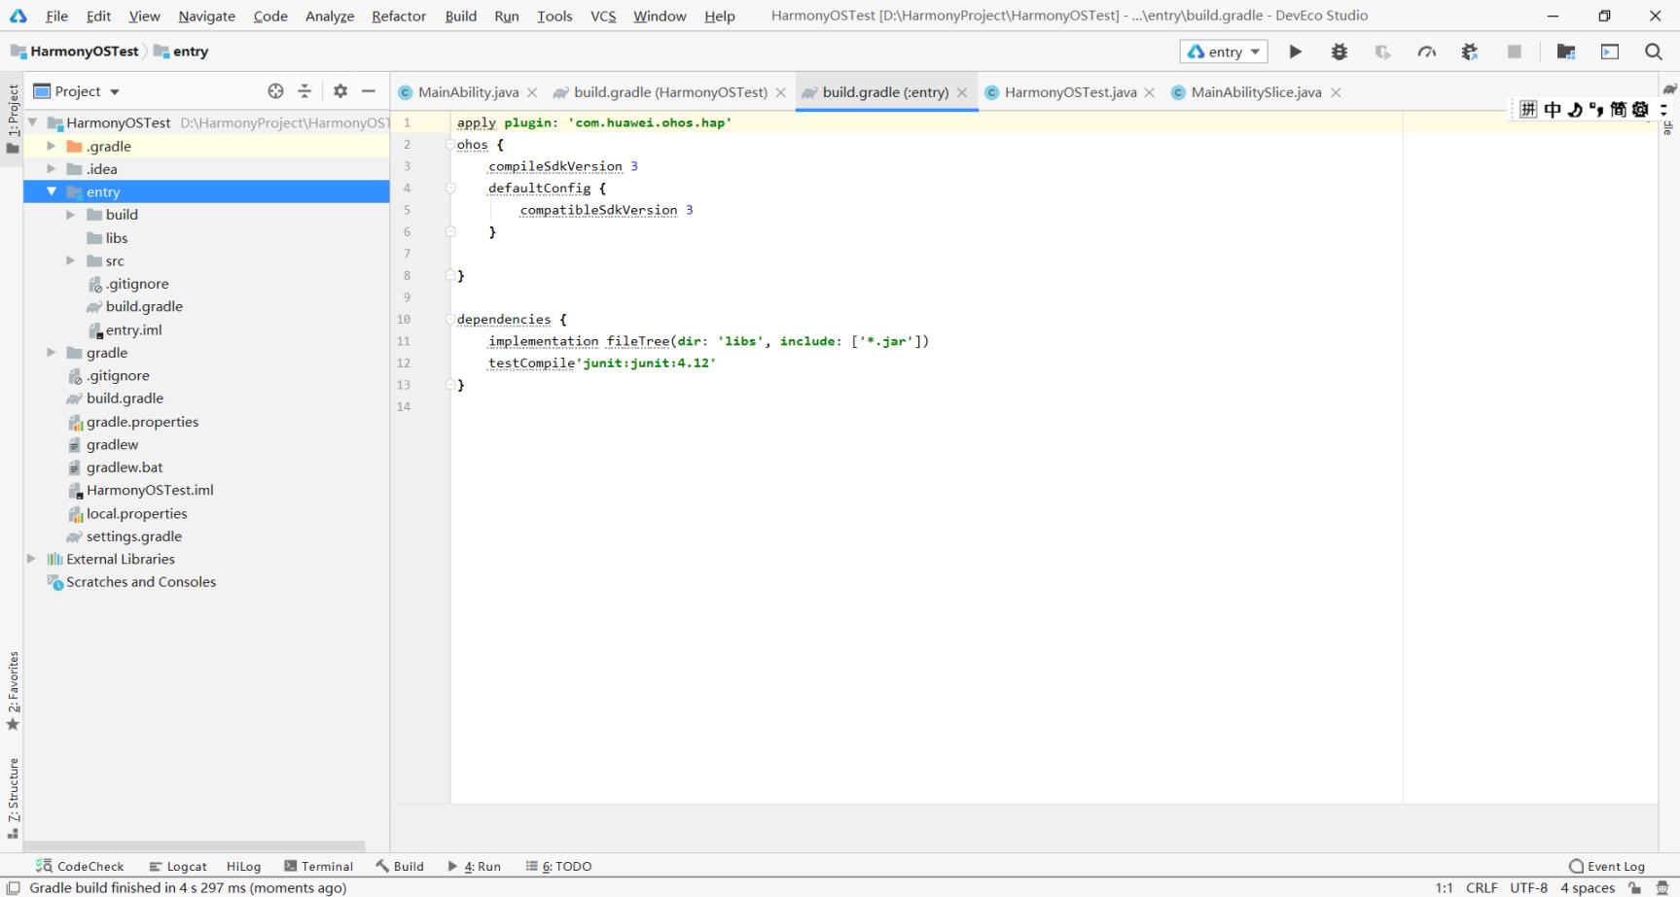Open the Refactor menu
The image size is (1680, 897).
point(399,16)
